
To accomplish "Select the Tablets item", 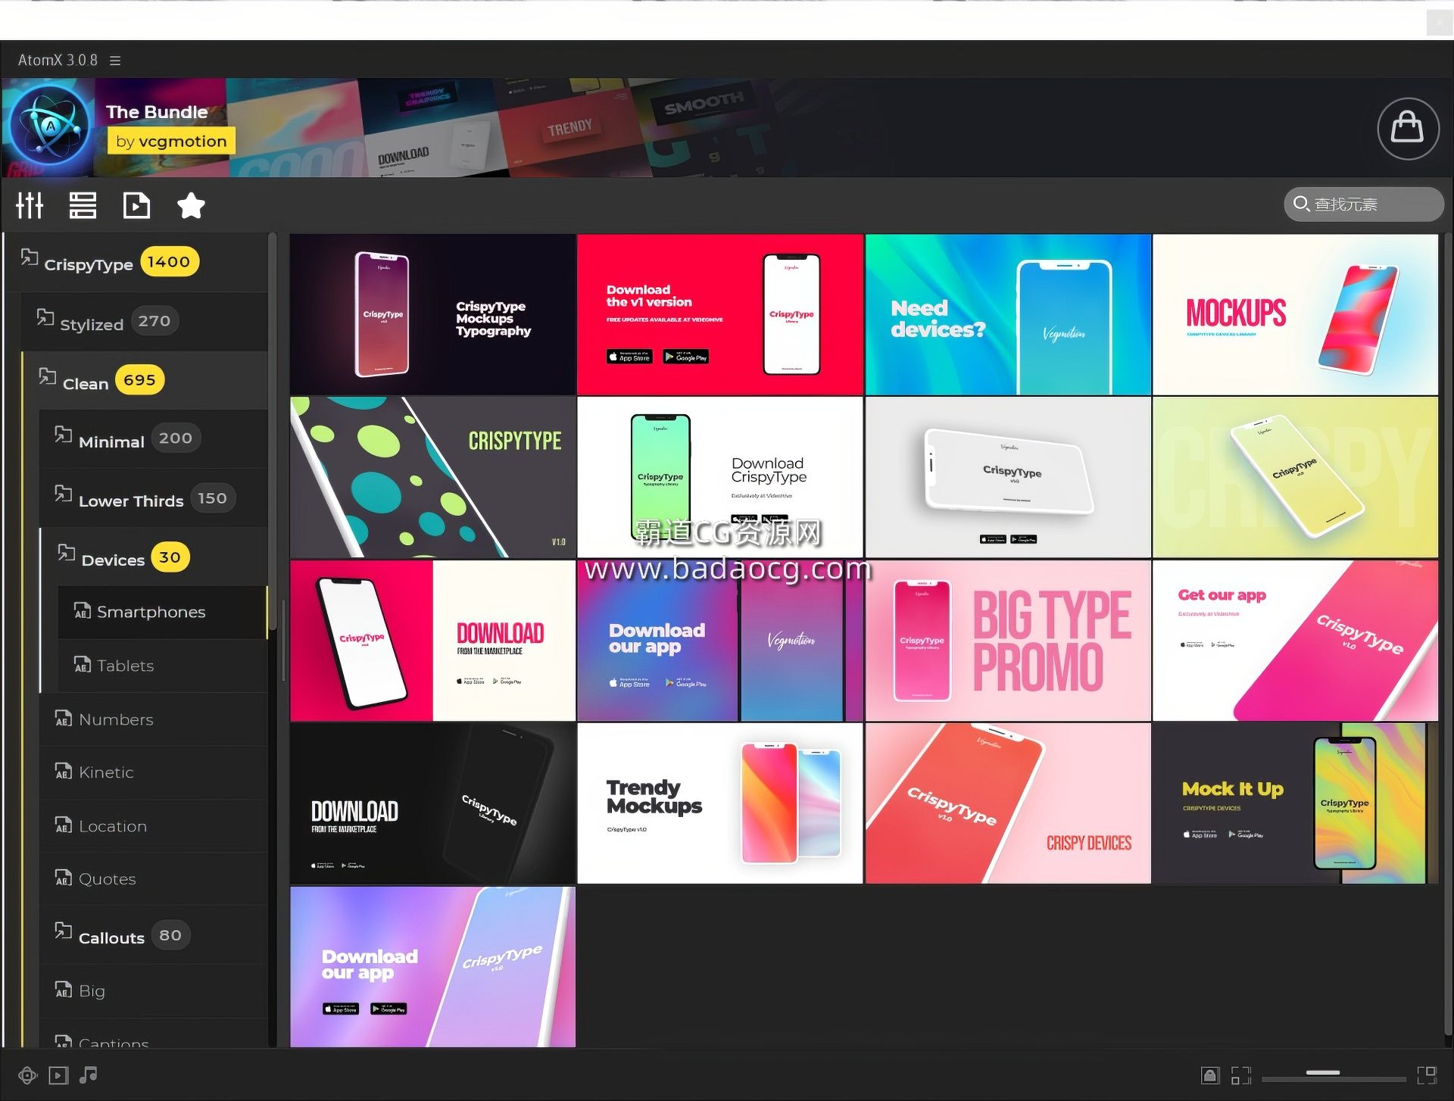I will pyautogui.click(x=163, y=666).
